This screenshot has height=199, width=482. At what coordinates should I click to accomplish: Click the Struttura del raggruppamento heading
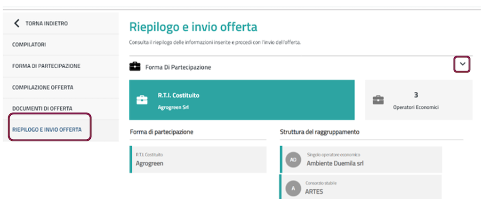tap(320, 132)
